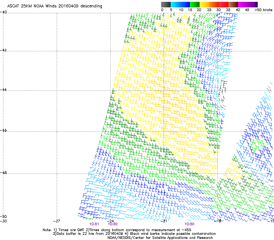The image size is (274, 240).
Task: Click the 'Times are GMT' note line
Action: pos(117,230)
